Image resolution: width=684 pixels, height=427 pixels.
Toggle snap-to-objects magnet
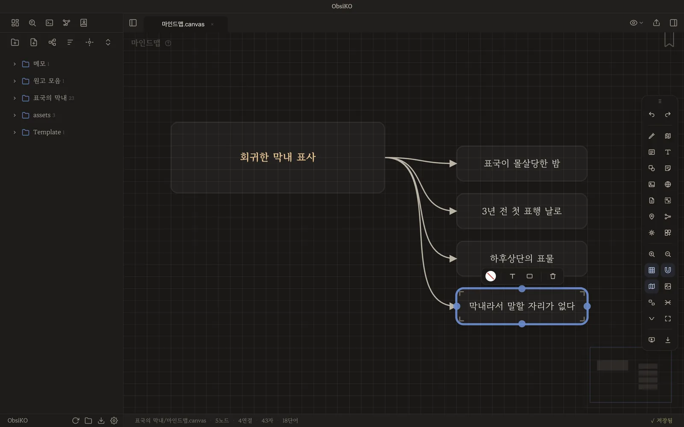tap(668, 270)
